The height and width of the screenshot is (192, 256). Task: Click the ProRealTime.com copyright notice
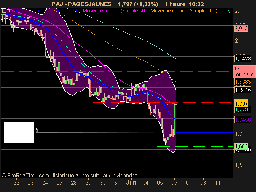pos(69,175)
